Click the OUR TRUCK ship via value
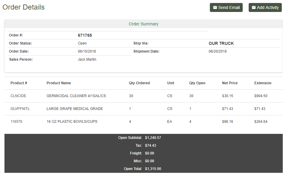This screenshot has height=173, width=283. [x=221, y=43]
